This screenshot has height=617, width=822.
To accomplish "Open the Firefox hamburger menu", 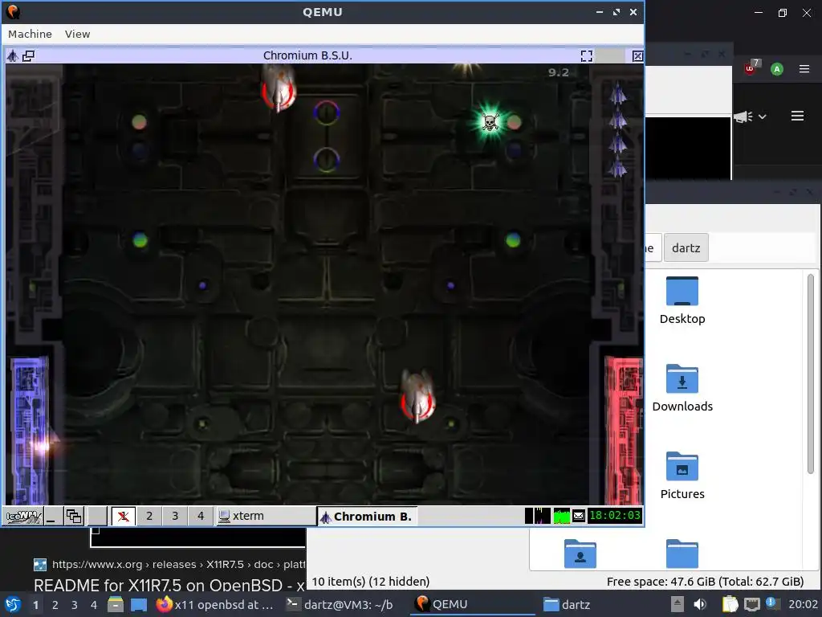I will (x=804, y=69).
